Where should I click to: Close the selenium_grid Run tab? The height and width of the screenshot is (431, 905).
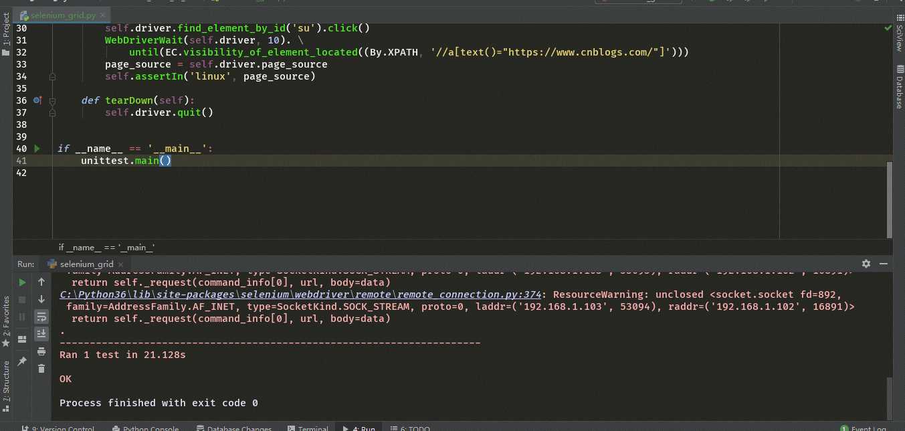(121, 264)
